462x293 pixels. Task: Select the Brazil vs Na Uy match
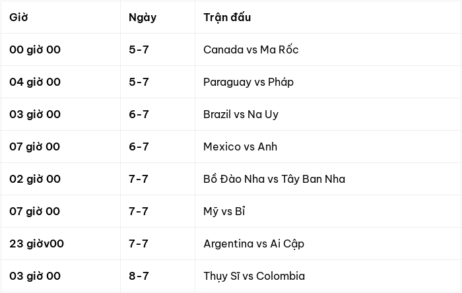tap(241, 115)
